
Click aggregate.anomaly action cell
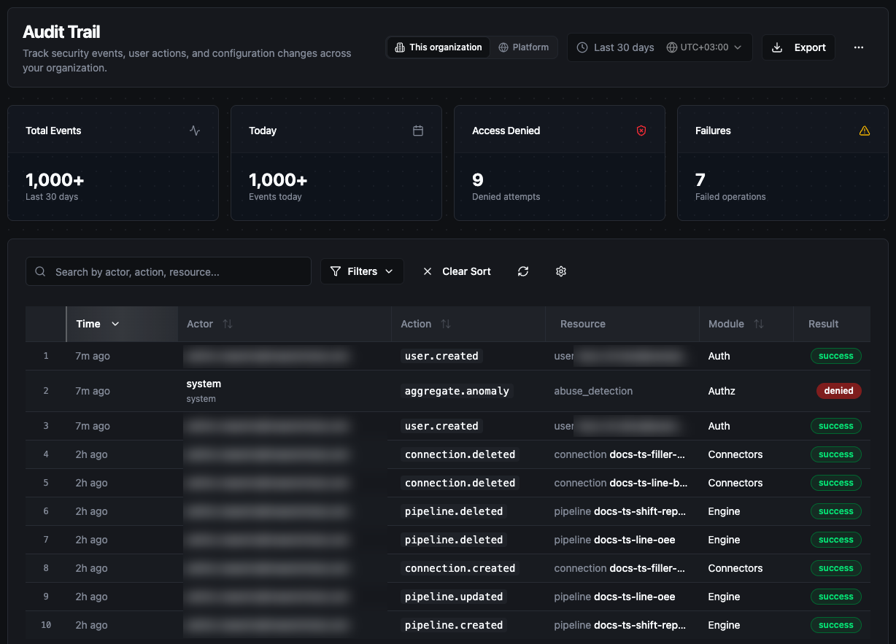[457, 391]
